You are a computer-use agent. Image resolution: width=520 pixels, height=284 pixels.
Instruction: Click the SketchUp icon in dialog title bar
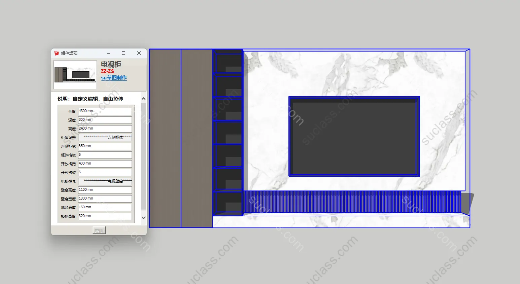click(57, 53)
